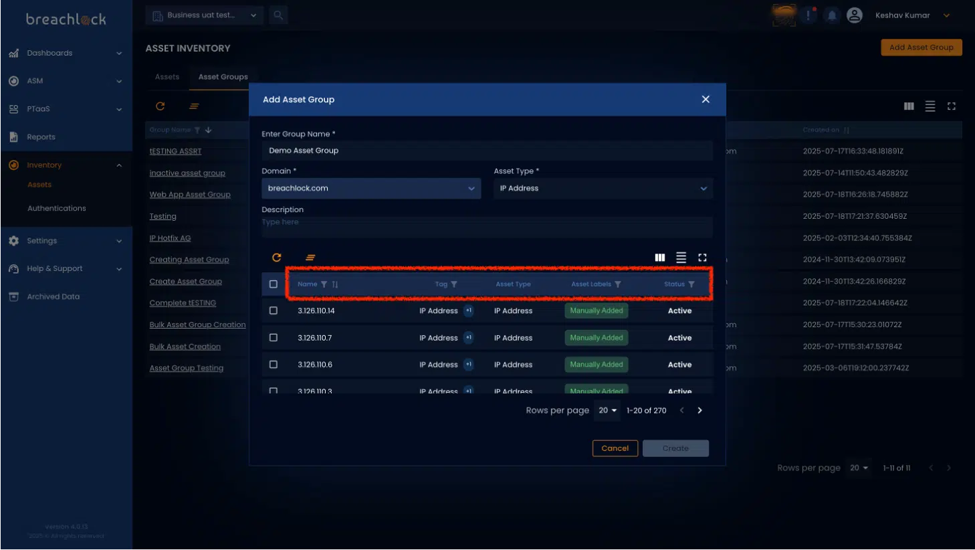
Task: Open the Asset Group Testing link
Action: point(187,368)
